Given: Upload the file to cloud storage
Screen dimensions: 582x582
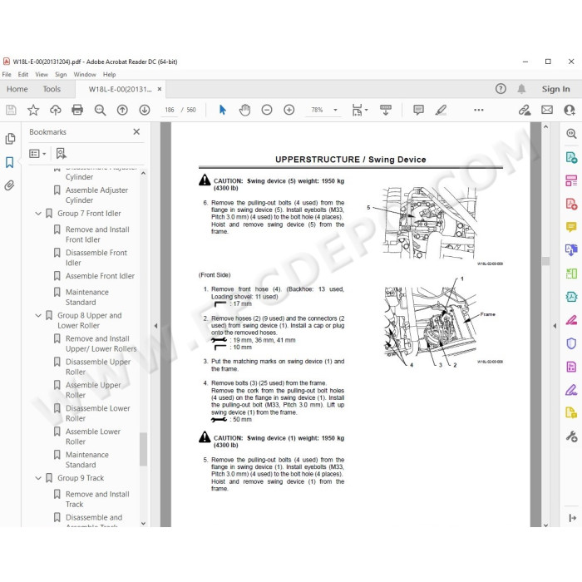Looking at the screenshot, I should point(56,110).
